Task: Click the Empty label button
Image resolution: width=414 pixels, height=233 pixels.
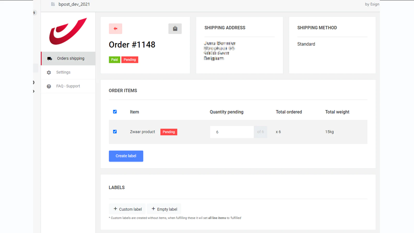Action: [164, 209]
